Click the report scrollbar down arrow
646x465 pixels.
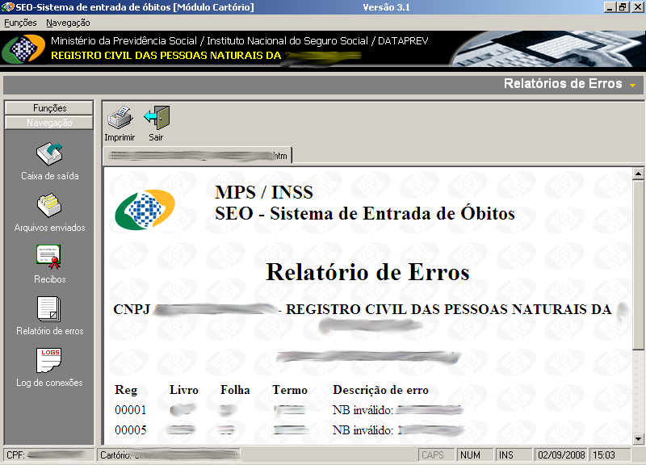[x=638, y=438]
